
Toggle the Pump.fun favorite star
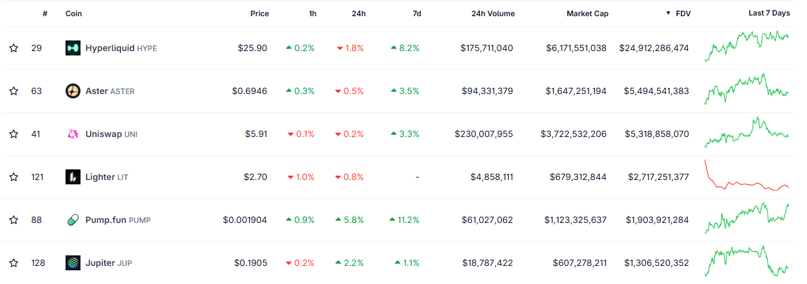[x=14, y=220]
